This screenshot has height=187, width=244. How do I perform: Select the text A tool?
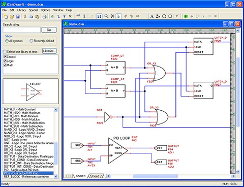point(152,16)
